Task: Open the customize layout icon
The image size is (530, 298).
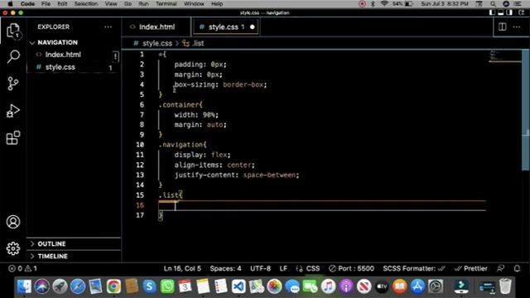Action: click(522, 12)
